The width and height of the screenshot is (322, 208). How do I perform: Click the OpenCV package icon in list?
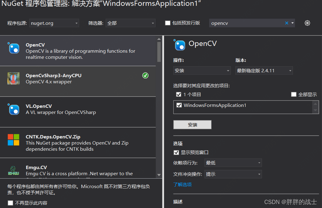pos(13,48)
